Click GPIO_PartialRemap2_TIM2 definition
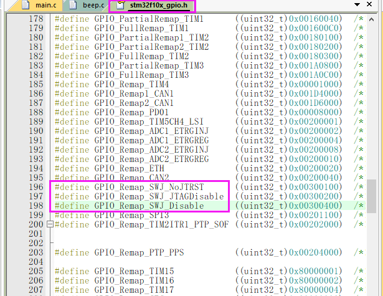This screenshot has height=296, width=383. point(151,47)
